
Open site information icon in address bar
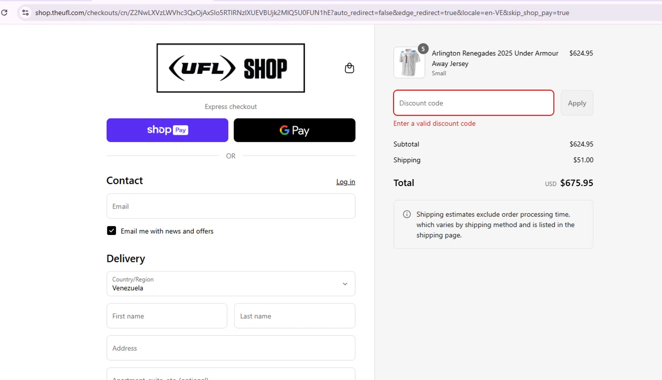(25, 13)
